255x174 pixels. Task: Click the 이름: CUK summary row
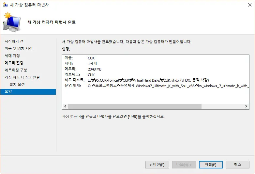[x=80, y=58]
